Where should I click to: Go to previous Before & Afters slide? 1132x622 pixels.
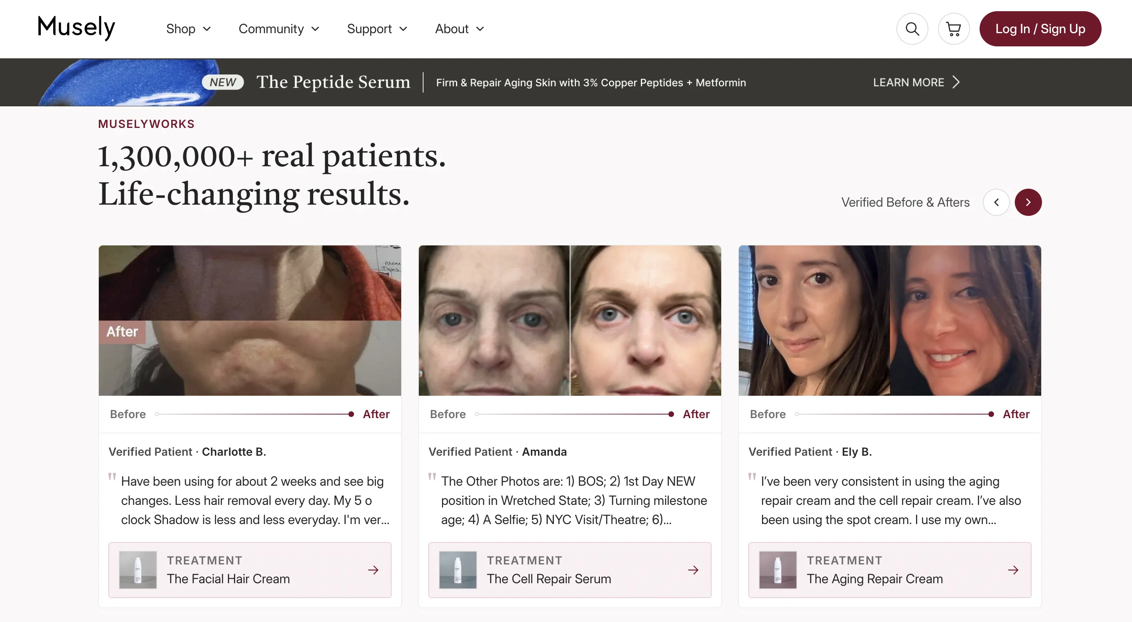[996, 202]
